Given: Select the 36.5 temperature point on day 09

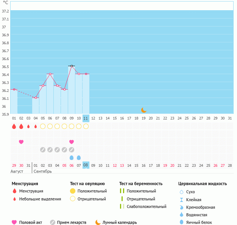Looking at the screenshot, I should click(72, 66).
